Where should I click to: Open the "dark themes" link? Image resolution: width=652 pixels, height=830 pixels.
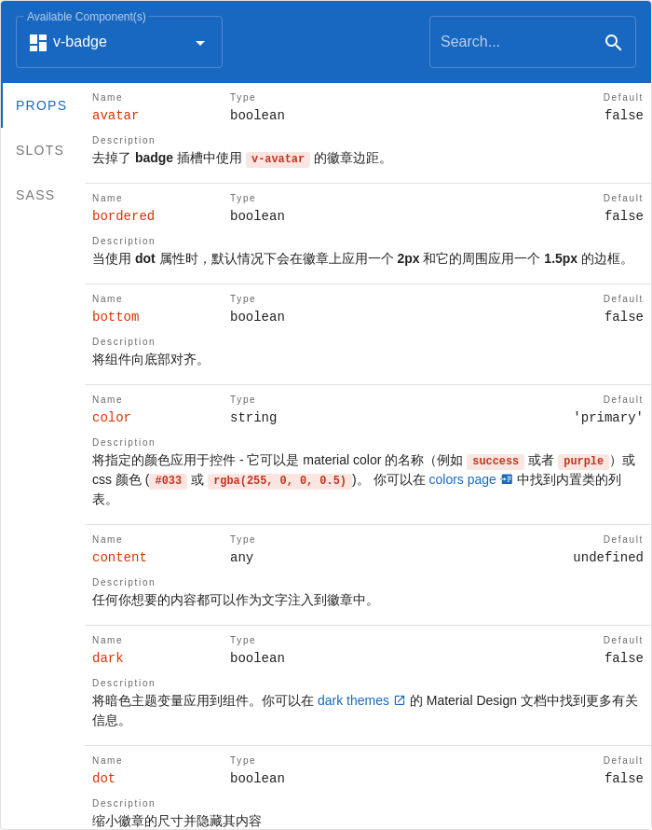[353, 700]
